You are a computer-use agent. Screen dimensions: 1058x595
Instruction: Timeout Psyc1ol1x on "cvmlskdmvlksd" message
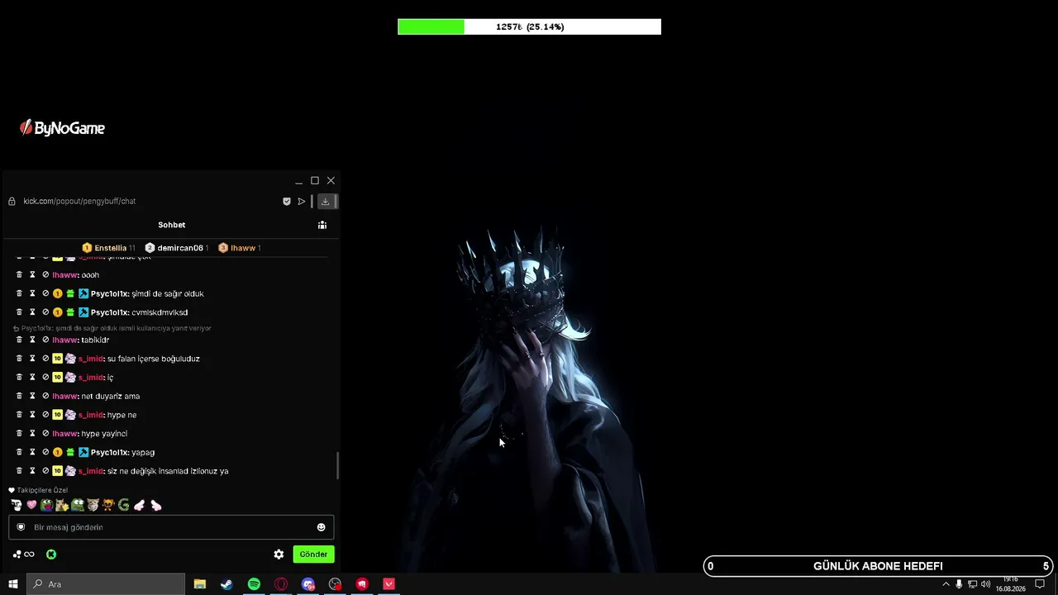click(33, 312)
